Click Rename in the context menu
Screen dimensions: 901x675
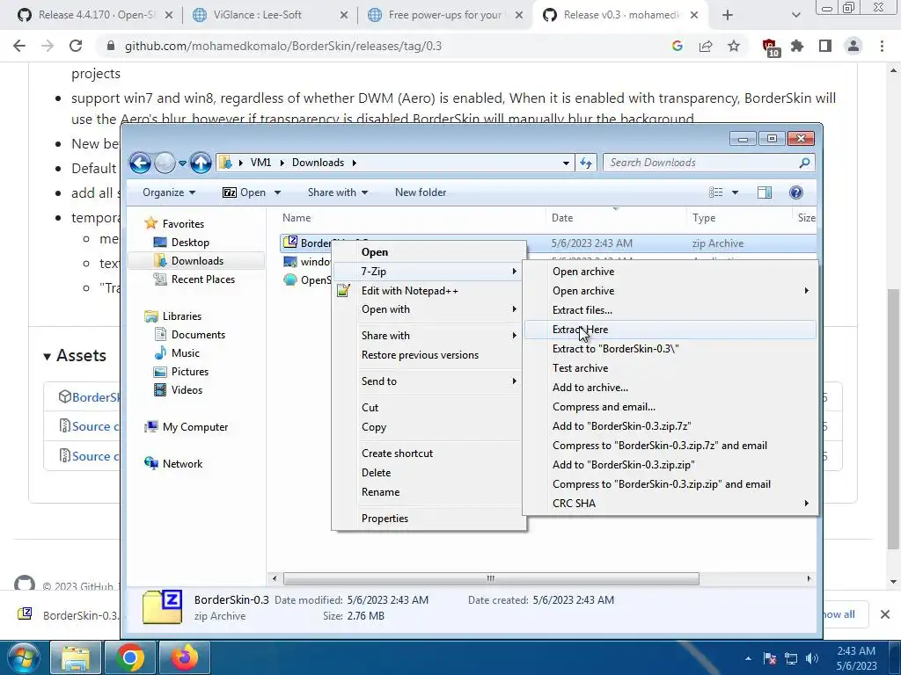[x=429, y=492]
